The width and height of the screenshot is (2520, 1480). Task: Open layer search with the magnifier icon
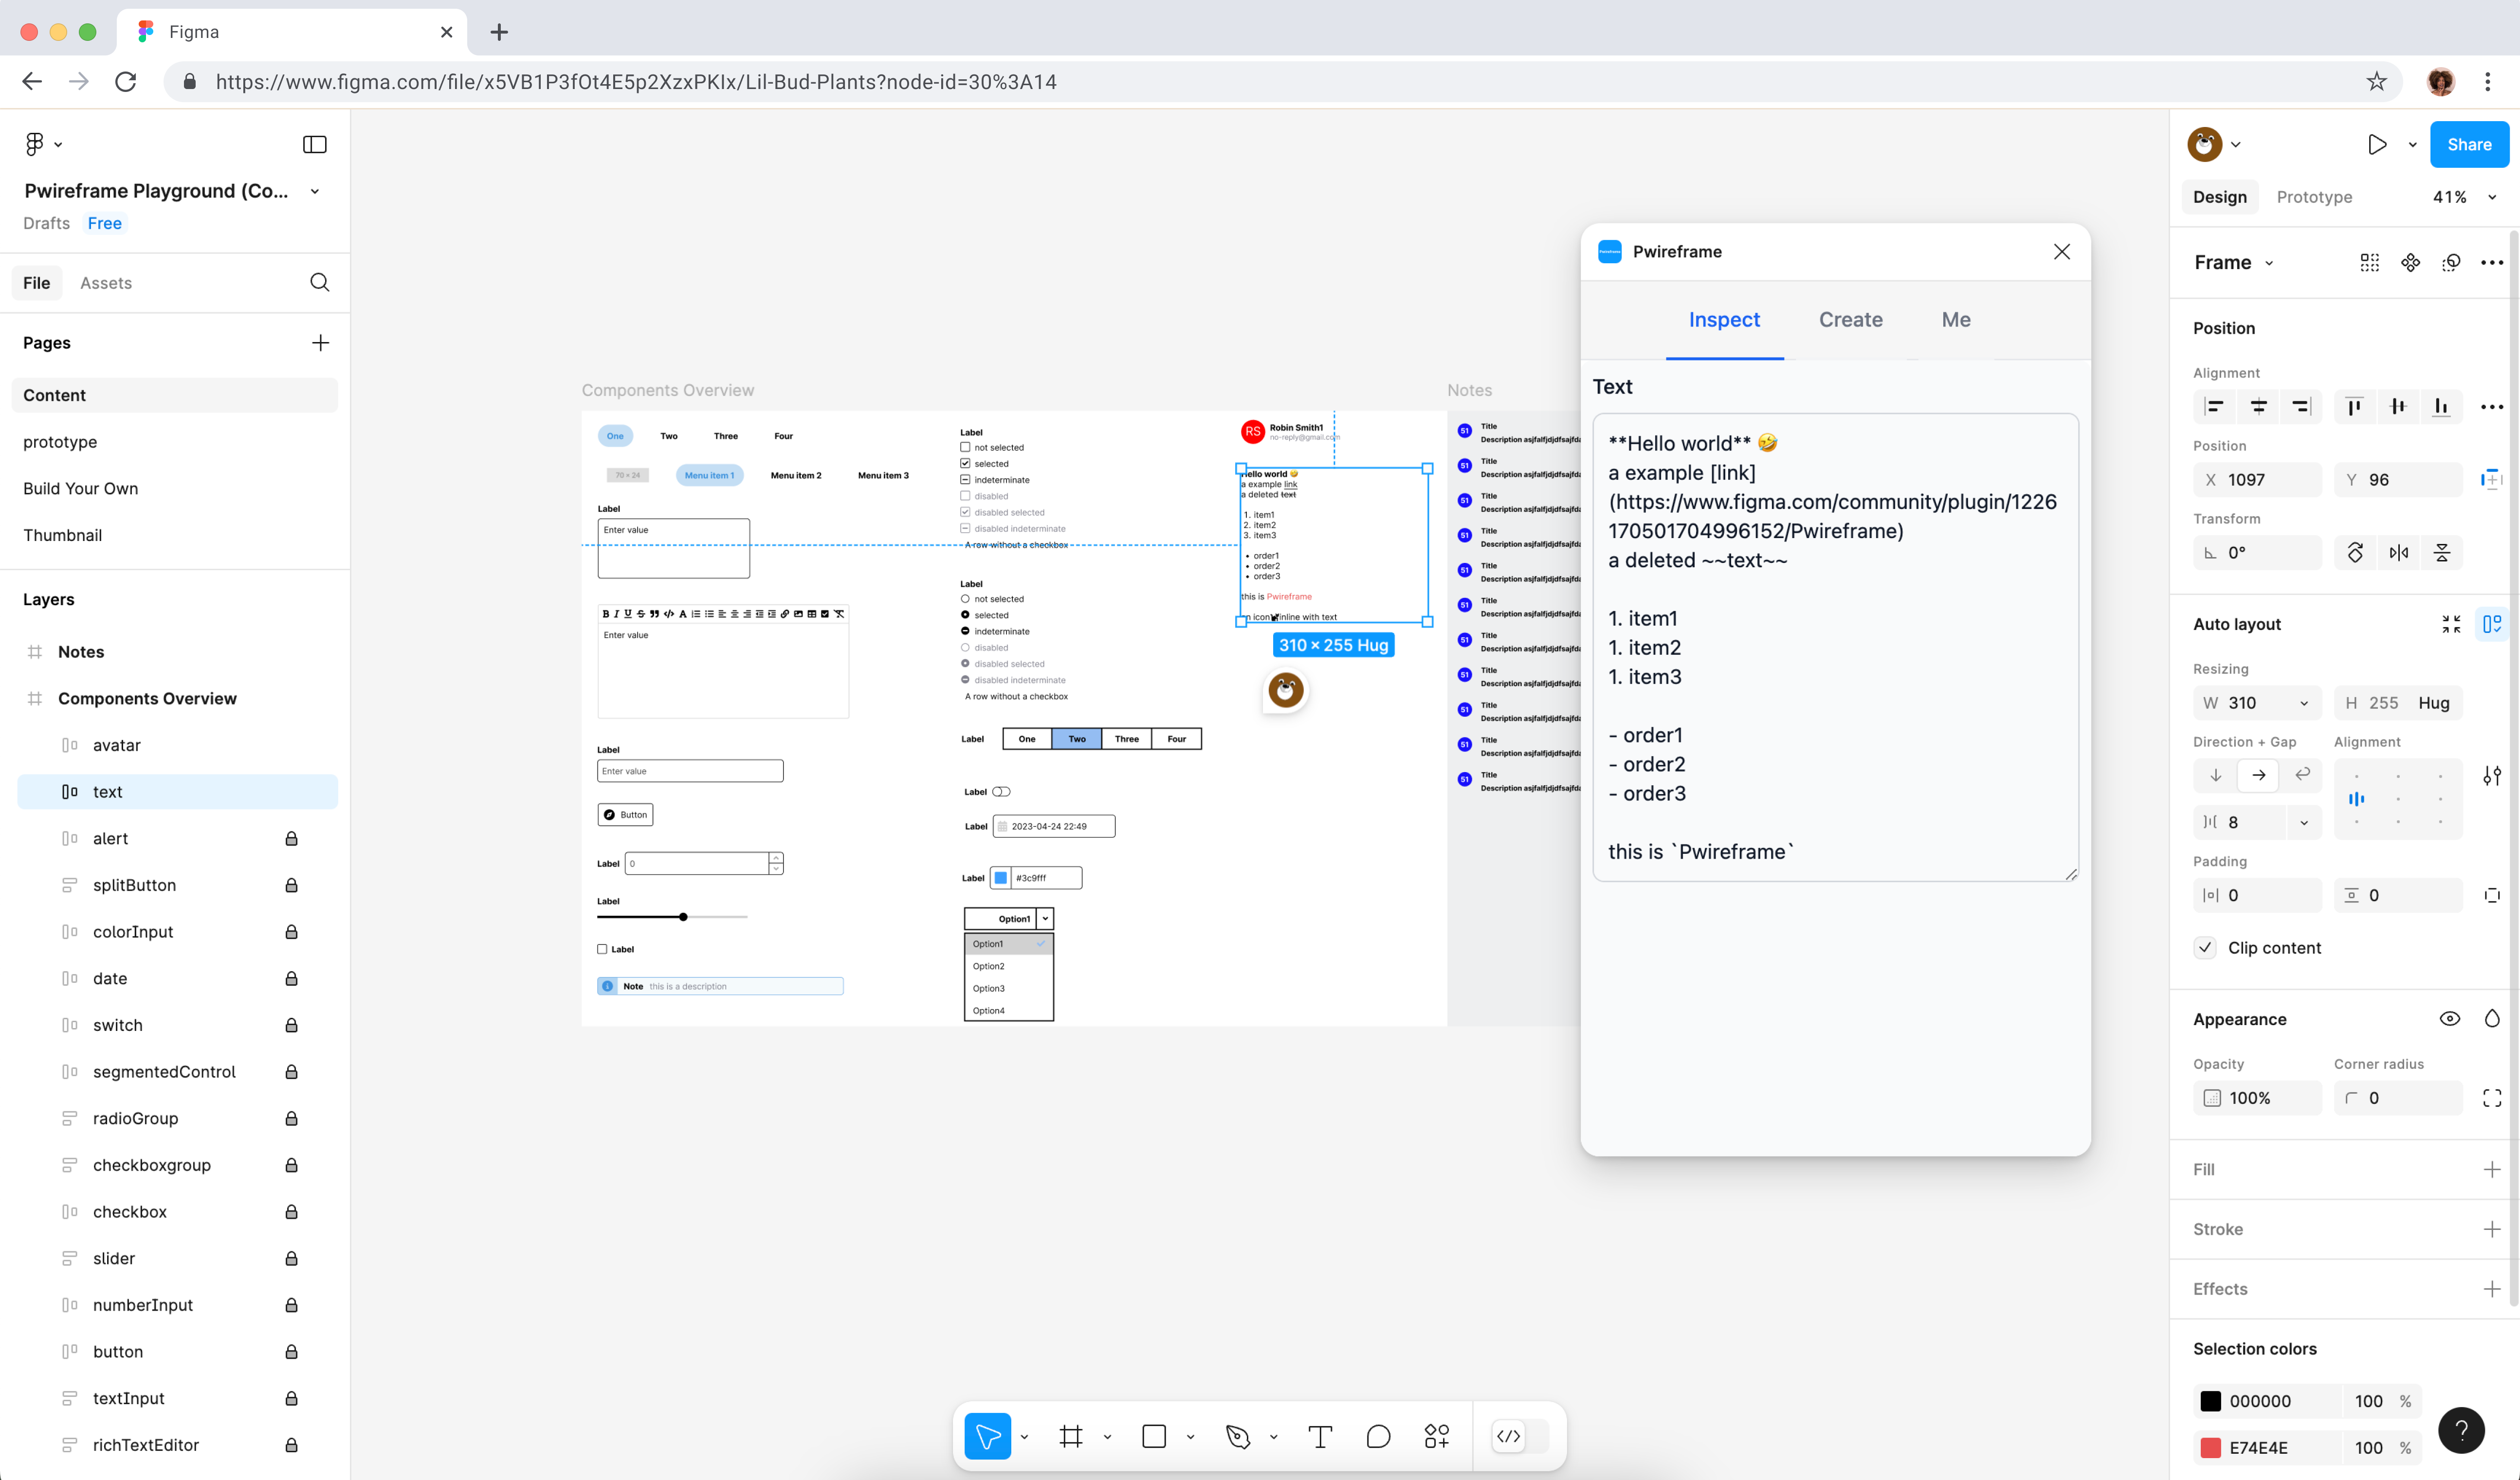319,282
